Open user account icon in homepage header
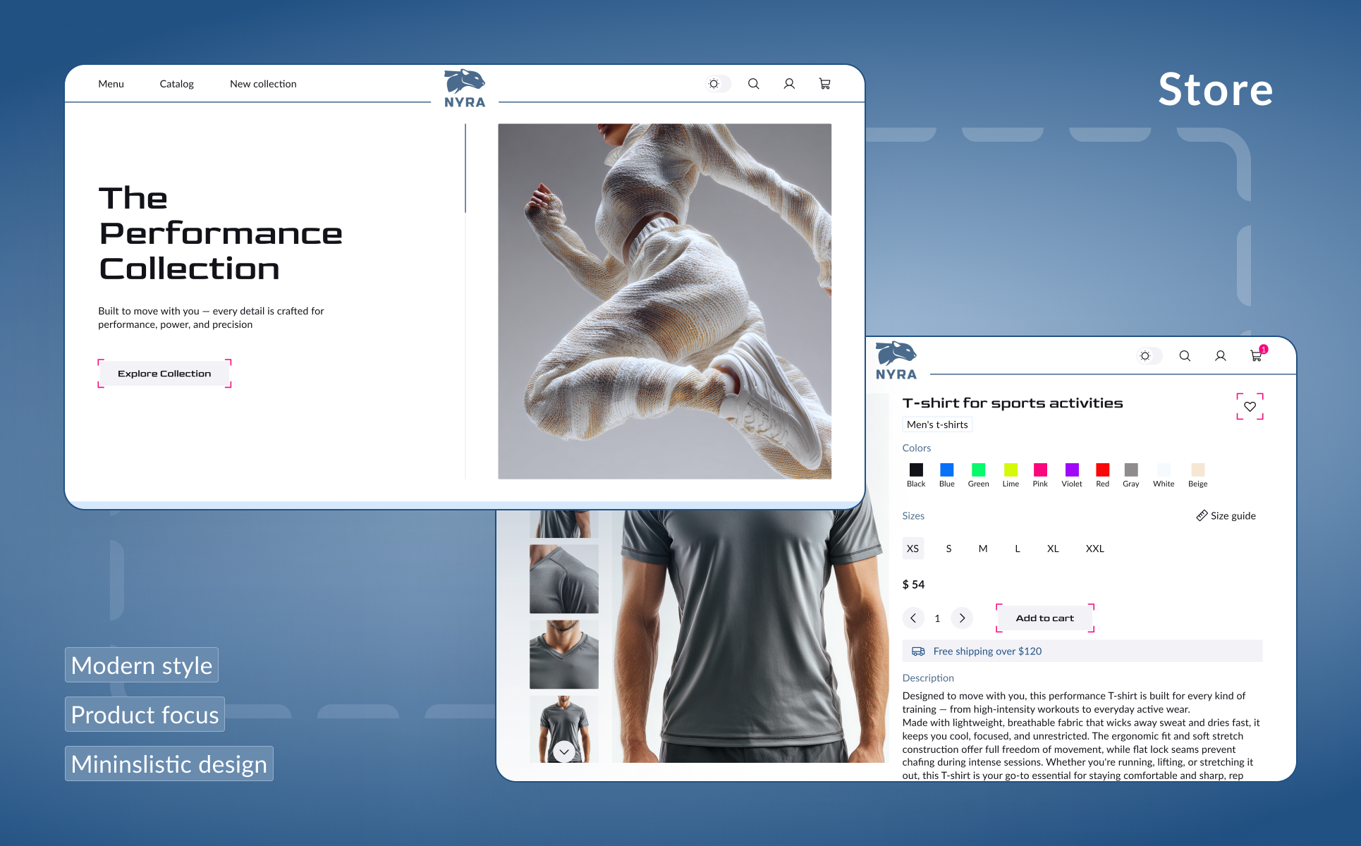This screenshot has height=846, width=1361. [789, 84]
